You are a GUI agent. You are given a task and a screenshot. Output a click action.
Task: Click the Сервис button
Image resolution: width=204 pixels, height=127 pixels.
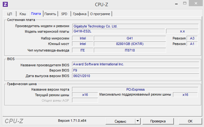(x=120, y=121)
